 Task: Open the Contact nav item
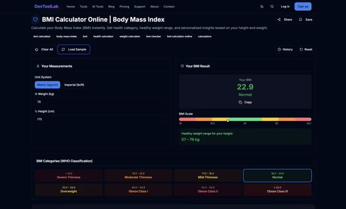point(169,7)
